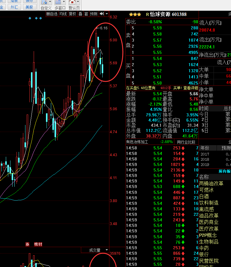This screenshot has height=267, width=231.
Task: Click the 预测 forecast button
Action: (94, 14)
